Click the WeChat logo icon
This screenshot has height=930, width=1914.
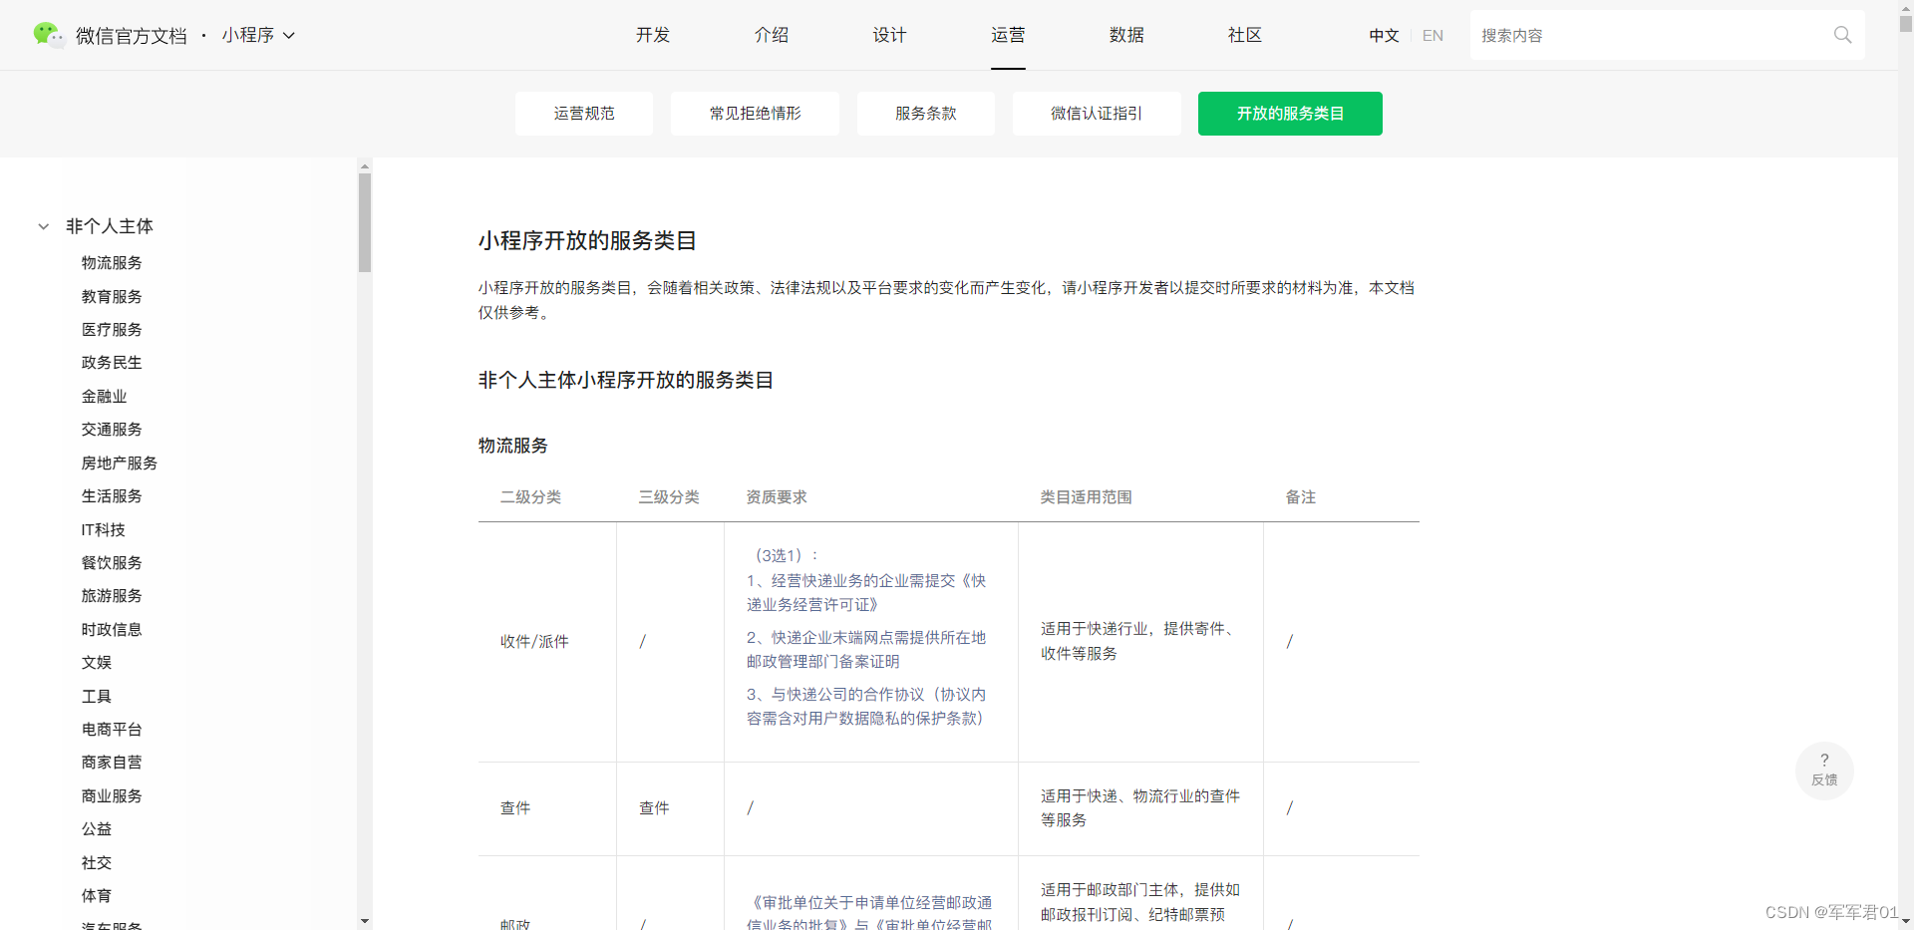coord(48,35)
